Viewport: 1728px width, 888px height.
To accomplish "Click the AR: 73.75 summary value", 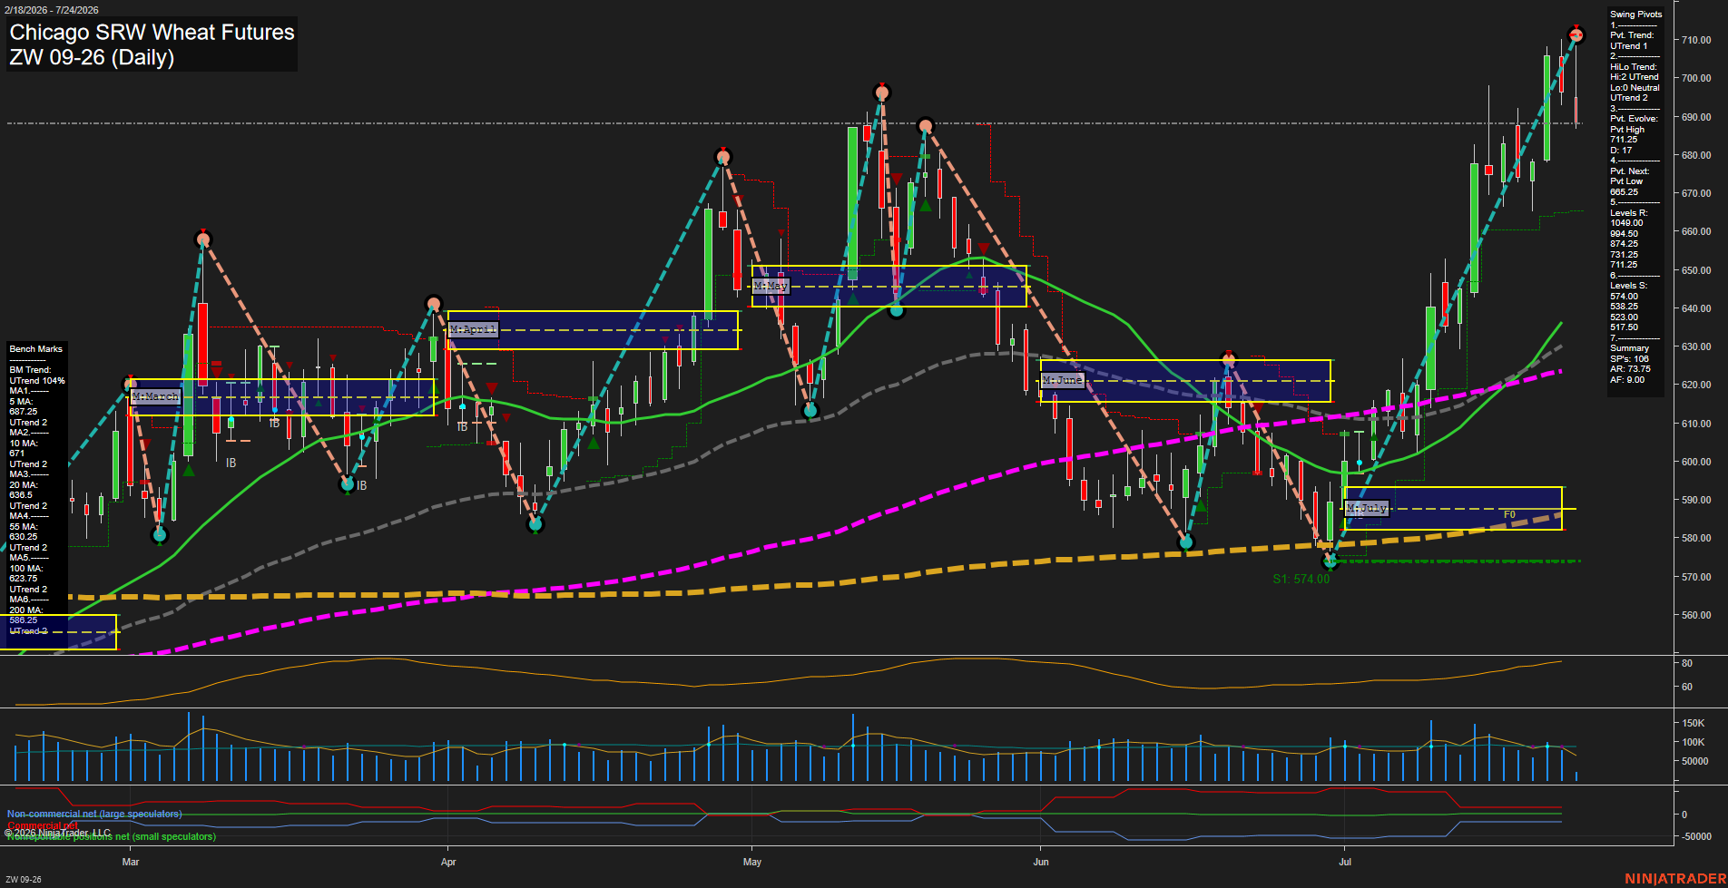I will pos(1631,369).
